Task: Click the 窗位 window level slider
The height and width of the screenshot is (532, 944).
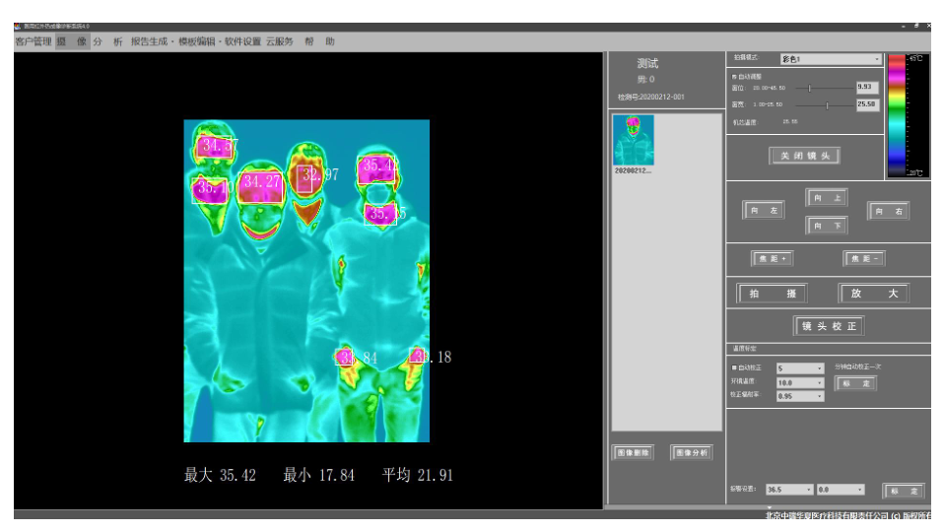Action: (810, 88)
